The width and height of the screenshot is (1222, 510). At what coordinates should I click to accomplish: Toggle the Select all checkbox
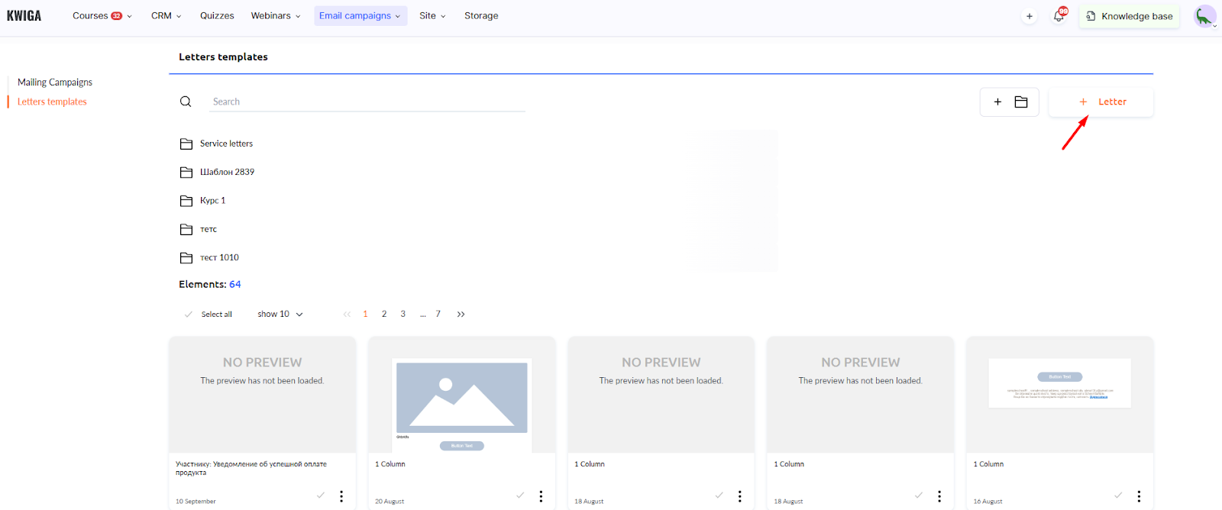coord(189,314)
